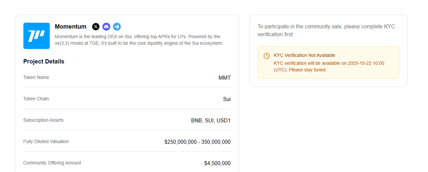Viewport: 428px width, 172px height.
Task: Click the Momentum DEX description paragraph
Action: [139, 40]
